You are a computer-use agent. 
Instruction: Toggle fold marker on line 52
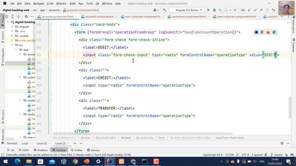tap(51, 32)
